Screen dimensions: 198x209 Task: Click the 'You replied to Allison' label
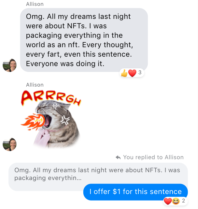coord(153,157)
